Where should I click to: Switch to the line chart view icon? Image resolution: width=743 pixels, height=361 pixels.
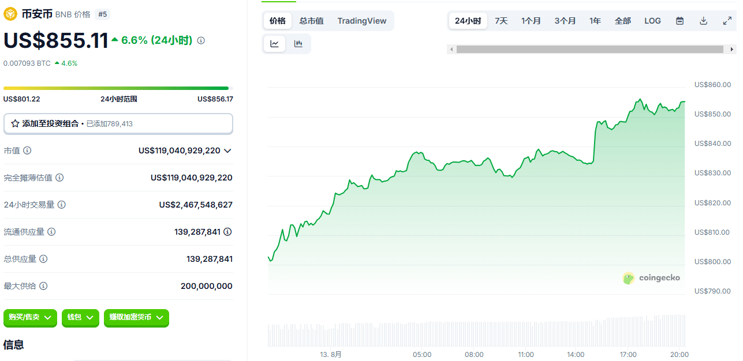click(275, 44)
